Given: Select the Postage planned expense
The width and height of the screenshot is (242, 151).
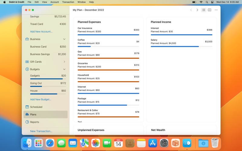Looking at the screenshot, I should 108,101.
